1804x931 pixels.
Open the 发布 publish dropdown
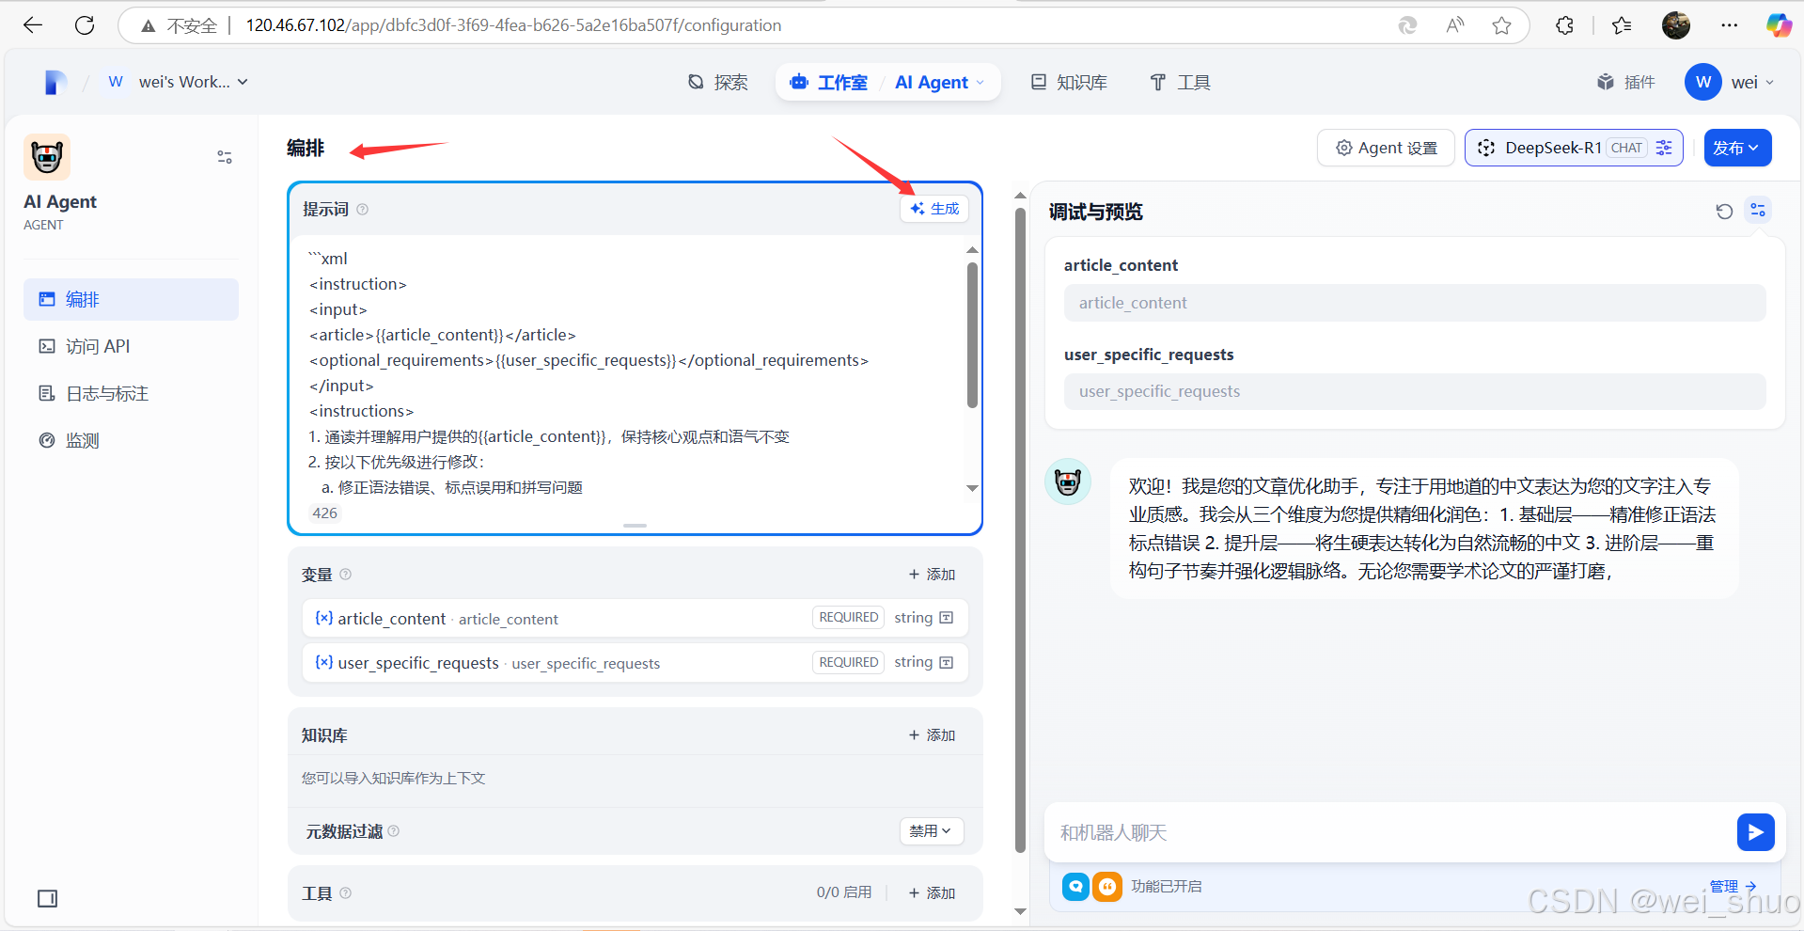click(1737, 148)
